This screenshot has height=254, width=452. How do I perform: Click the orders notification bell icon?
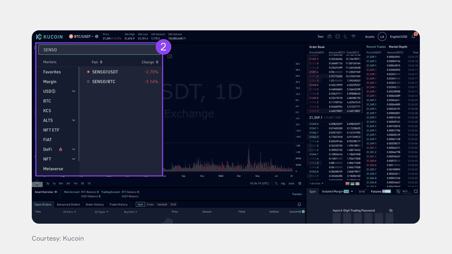(x=299, y=204)
